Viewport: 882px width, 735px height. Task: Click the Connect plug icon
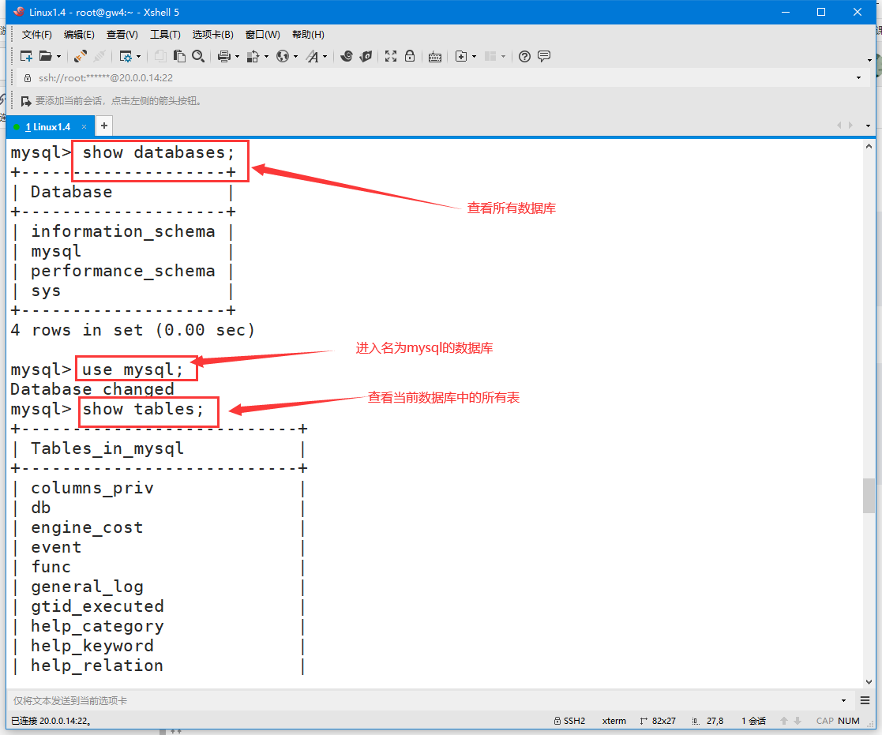[x=81, y=56]
